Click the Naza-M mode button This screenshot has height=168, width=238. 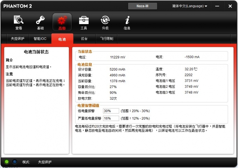142,6
